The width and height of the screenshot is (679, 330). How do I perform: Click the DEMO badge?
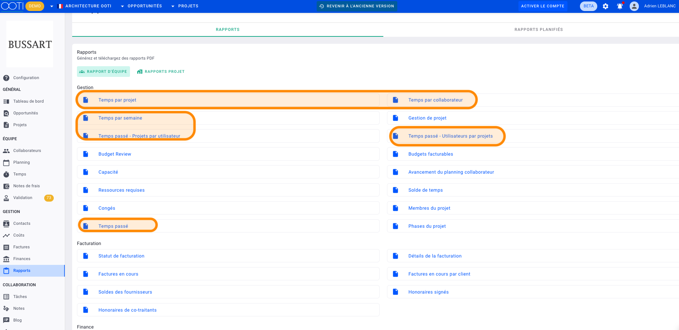click(x=35, y=6)
